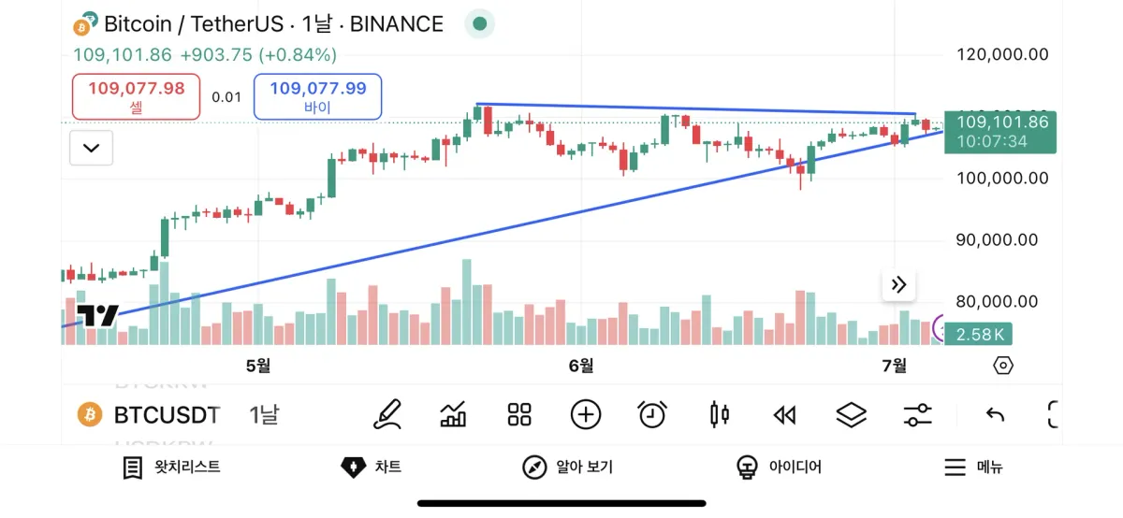
Task: Open the candlestick chart type icon
Action: click(x=719, y=413)
